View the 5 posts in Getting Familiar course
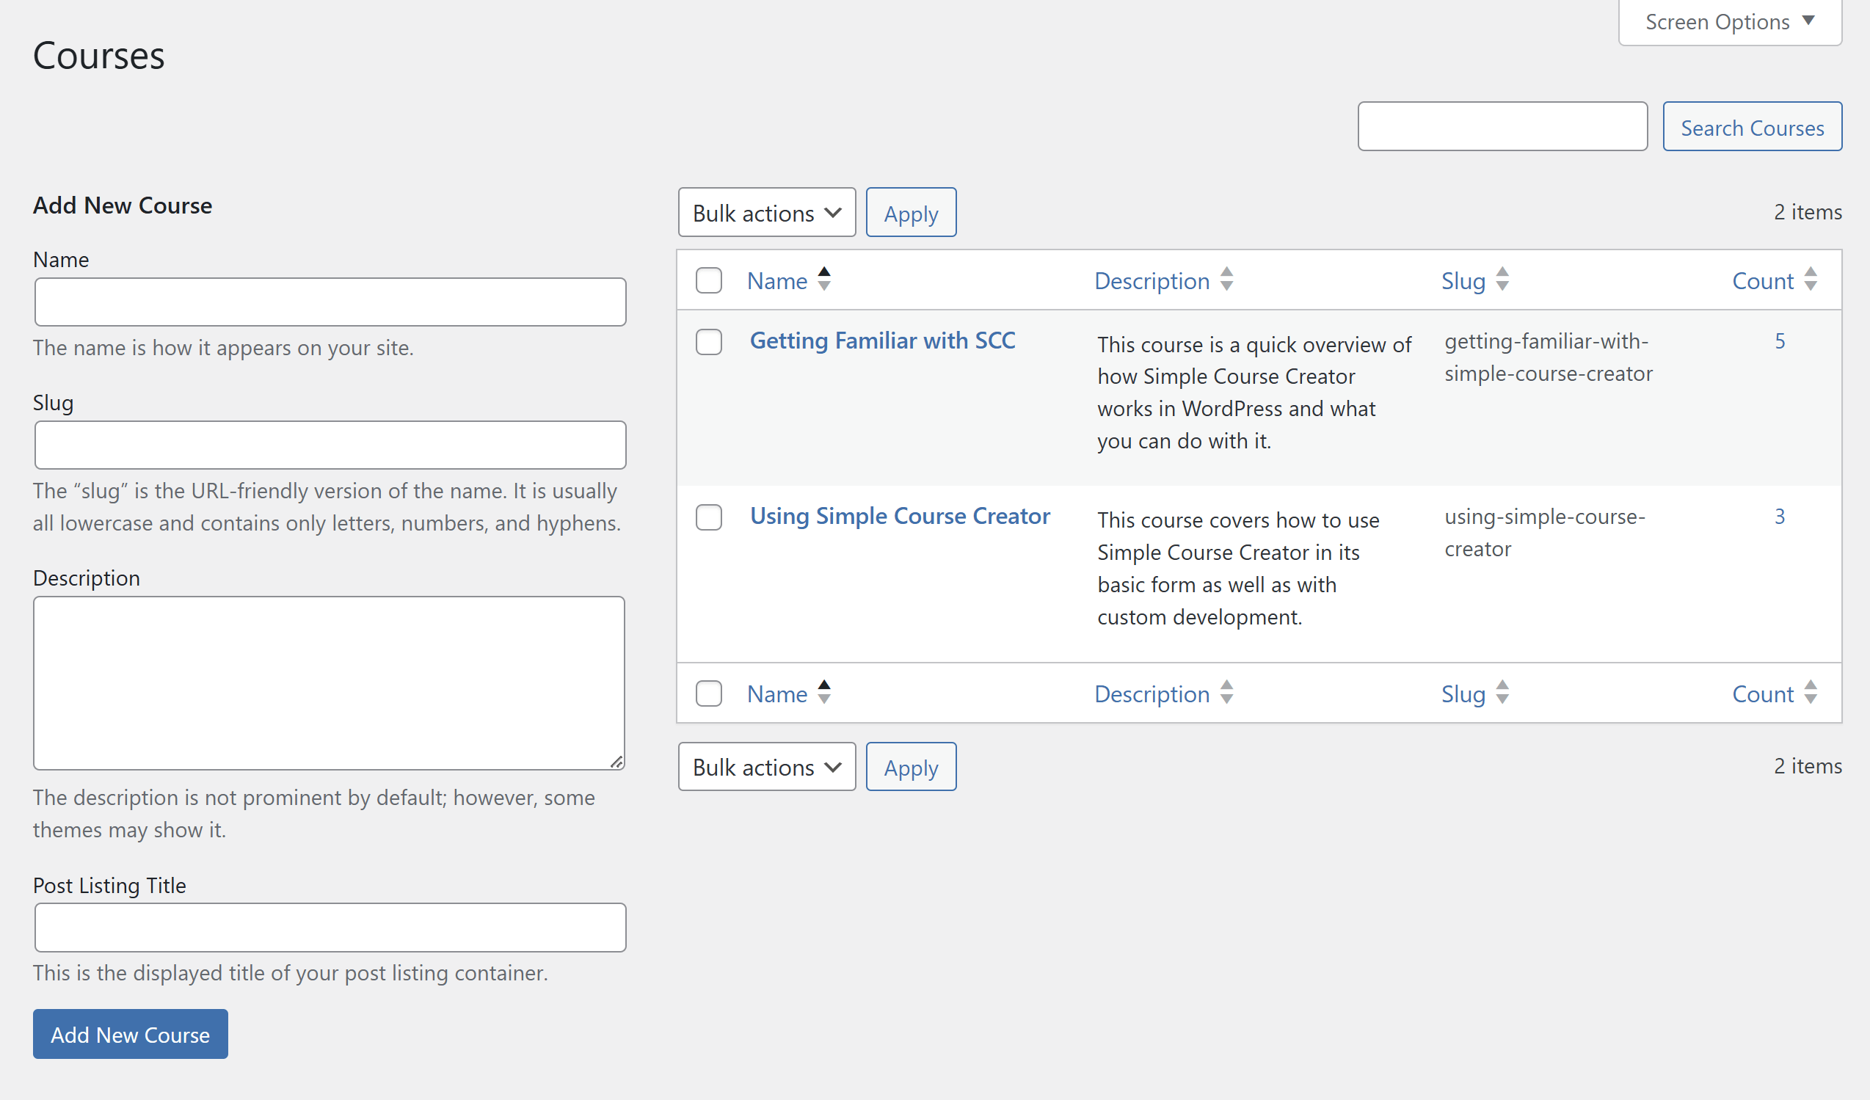The image size is (1870, 1100). click(1780, 341)
